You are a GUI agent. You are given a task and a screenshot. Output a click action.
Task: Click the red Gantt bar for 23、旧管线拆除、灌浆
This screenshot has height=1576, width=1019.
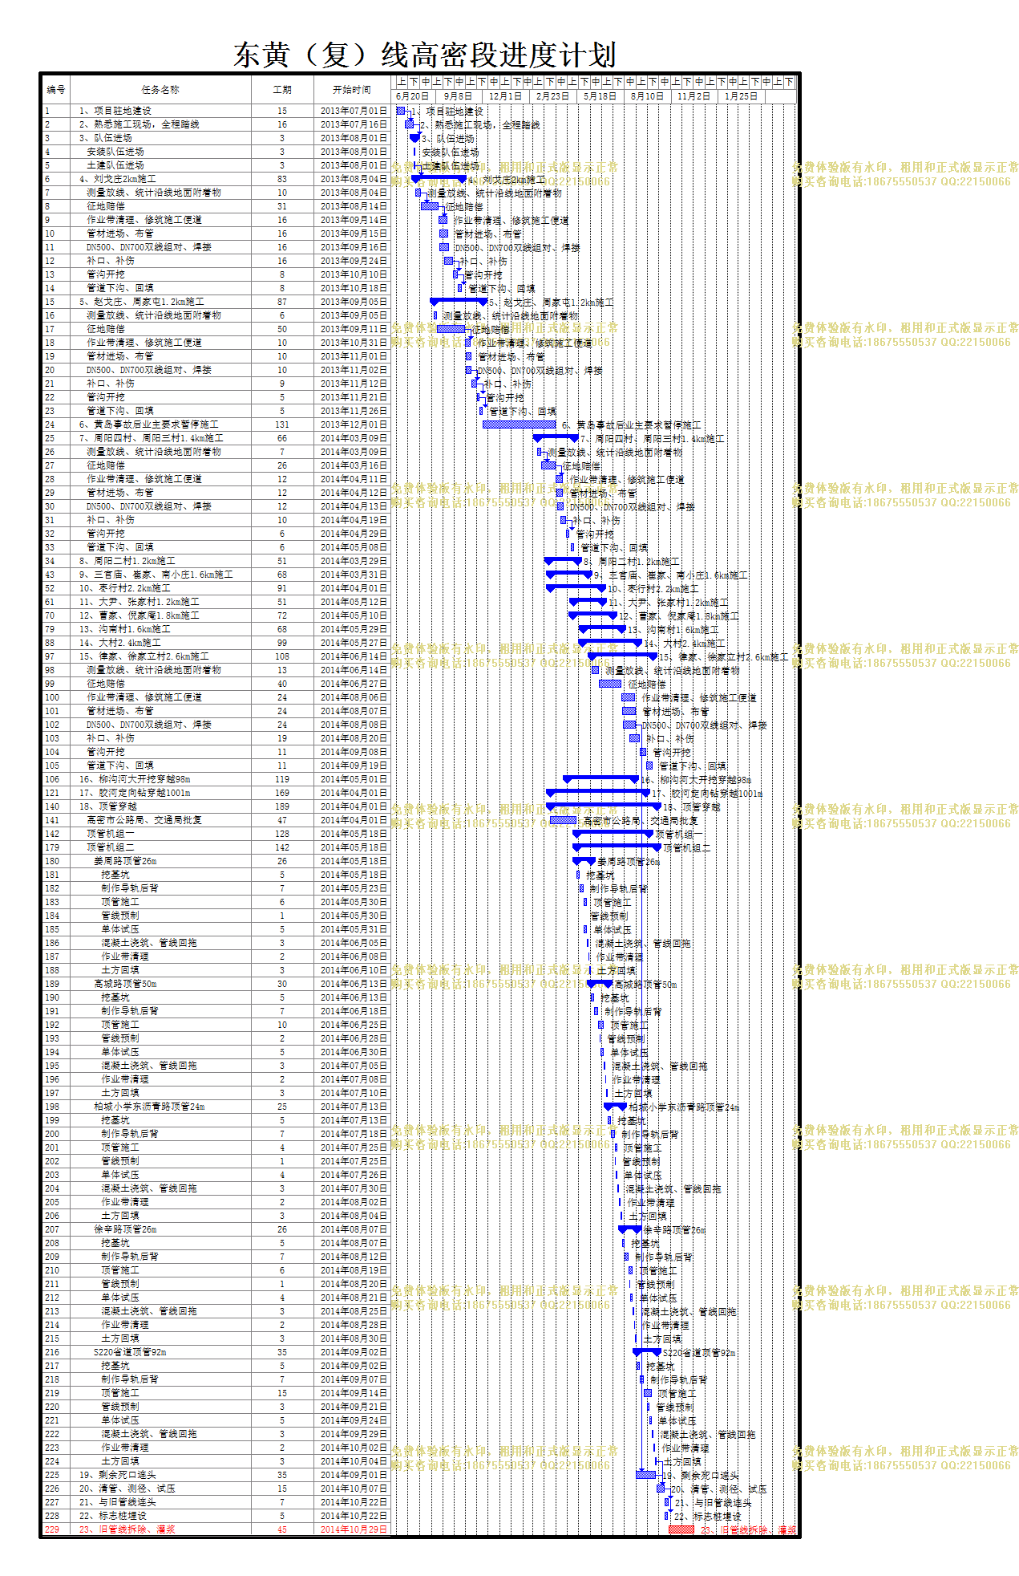coord(681,1529)
